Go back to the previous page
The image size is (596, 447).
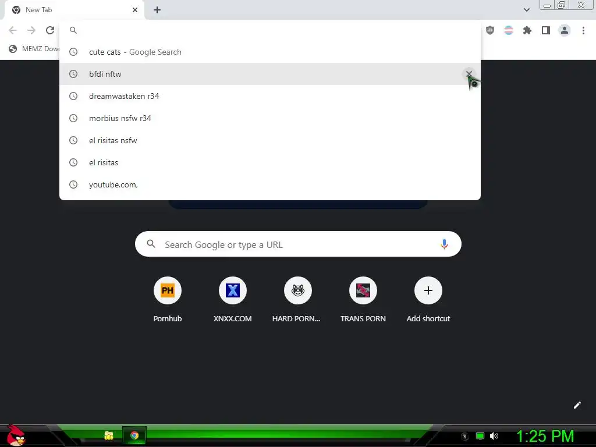pyautogui.click(x=13, y=30)
